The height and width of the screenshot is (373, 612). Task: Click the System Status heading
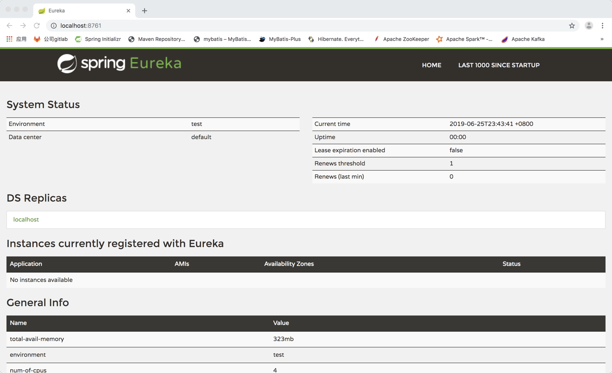[43, 105]
